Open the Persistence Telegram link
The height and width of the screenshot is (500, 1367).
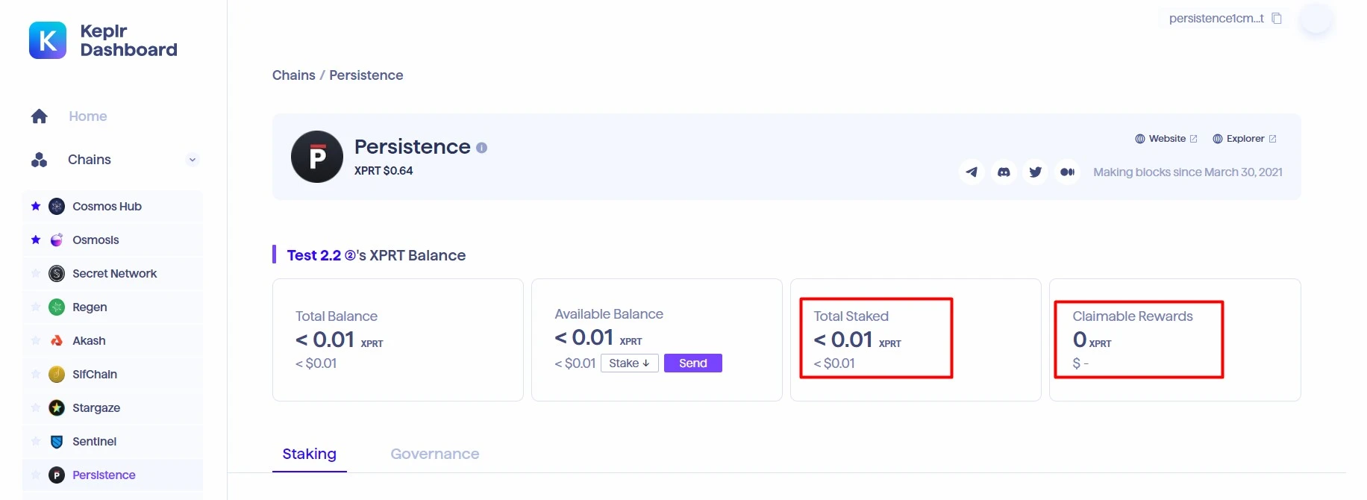tap(972, 172)
